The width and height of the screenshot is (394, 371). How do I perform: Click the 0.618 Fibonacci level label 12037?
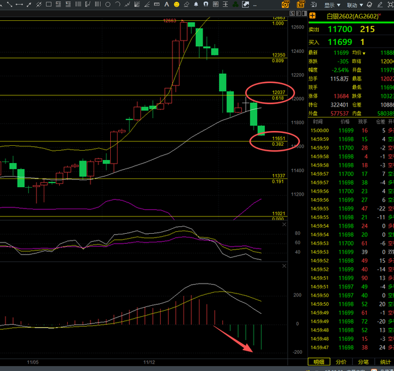point(278,92)
